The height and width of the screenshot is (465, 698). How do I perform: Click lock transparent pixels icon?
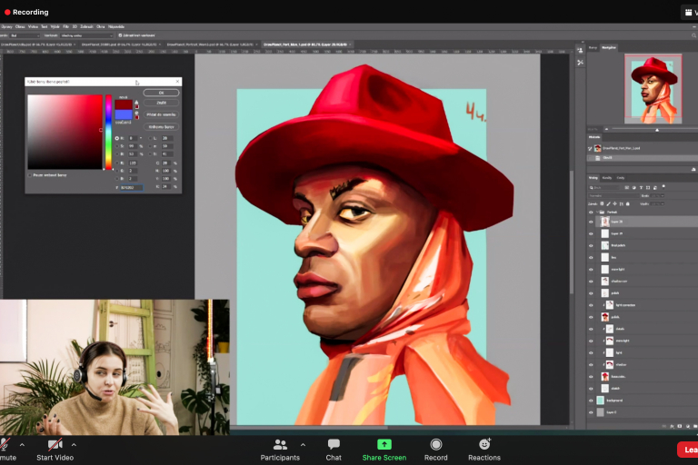[x=602, y=203]
